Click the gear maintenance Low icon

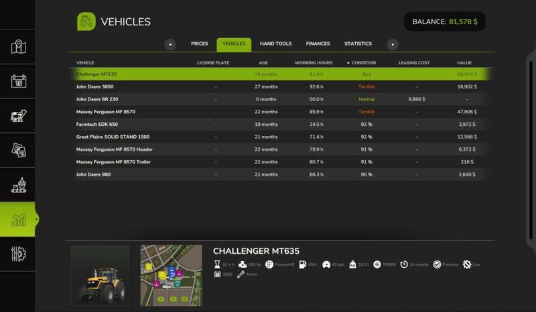(x=466, y=264)
